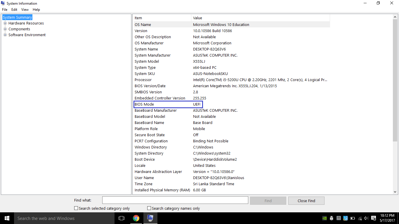Click the value 10.0.10586 Build 10586

(x=212, y=31)
